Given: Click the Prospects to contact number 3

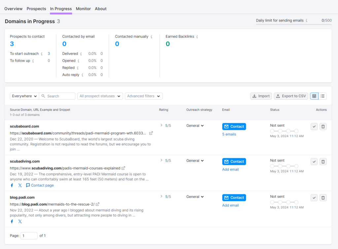Looking at the screenshot, I should [12, 44].
